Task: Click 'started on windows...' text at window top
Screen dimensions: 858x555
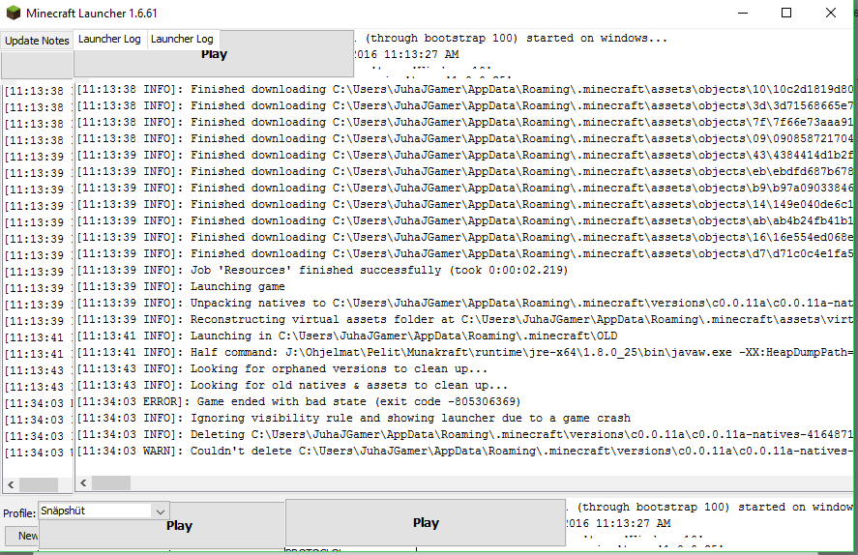Action: click(x=597, y=39)
